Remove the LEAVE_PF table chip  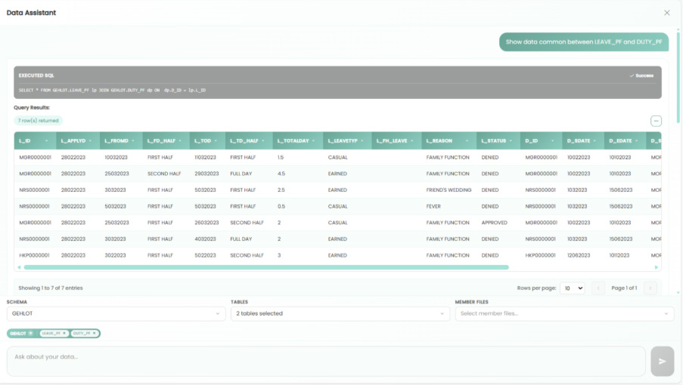coord(65,333)
